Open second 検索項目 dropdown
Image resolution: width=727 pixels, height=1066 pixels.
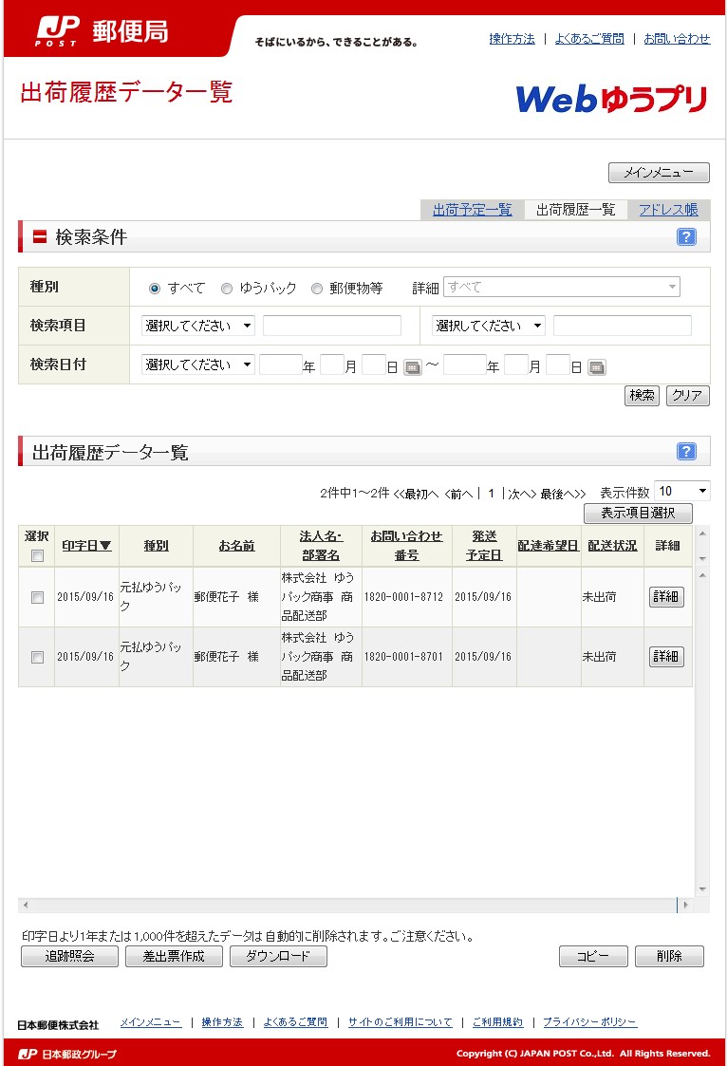489,326
